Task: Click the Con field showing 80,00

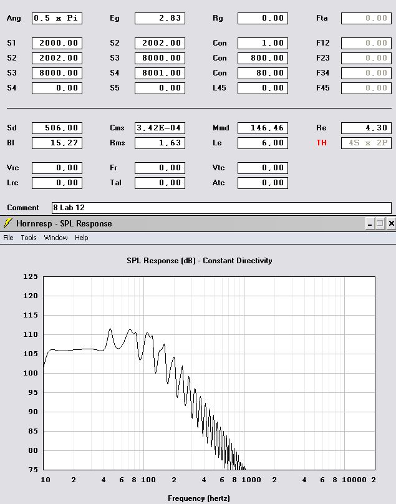Action: [263, 73]
